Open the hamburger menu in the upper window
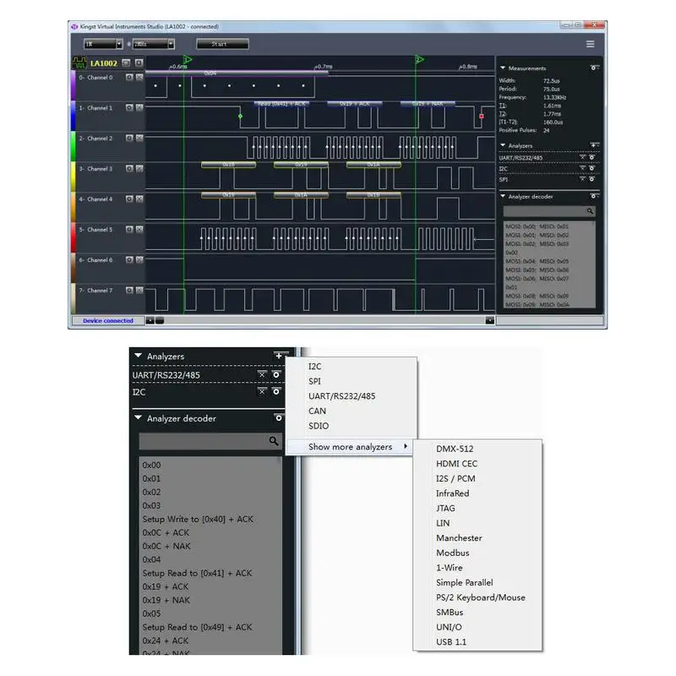This screenshot has height=676, width=676. click(x=590, y=44)
